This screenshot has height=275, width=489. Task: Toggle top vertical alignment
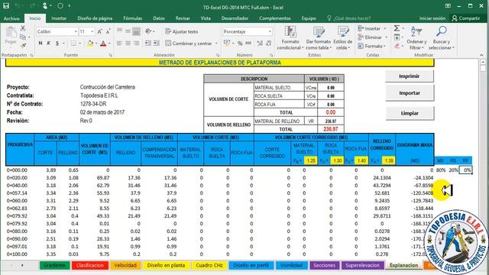(119, 31)
